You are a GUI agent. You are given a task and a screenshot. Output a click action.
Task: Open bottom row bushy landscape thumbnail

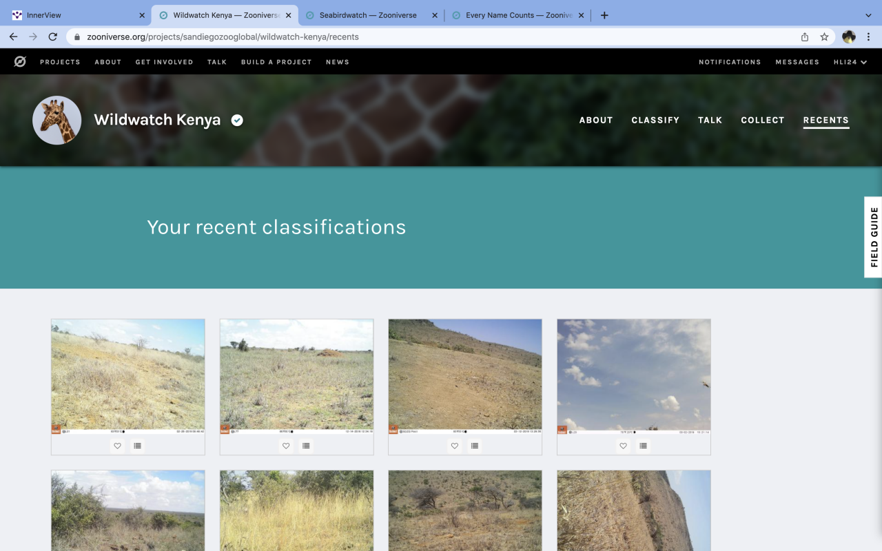coord(128,510)
